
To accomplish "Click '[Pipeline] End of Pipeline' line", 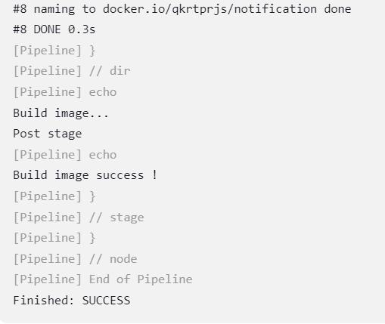I will [103, 279].
